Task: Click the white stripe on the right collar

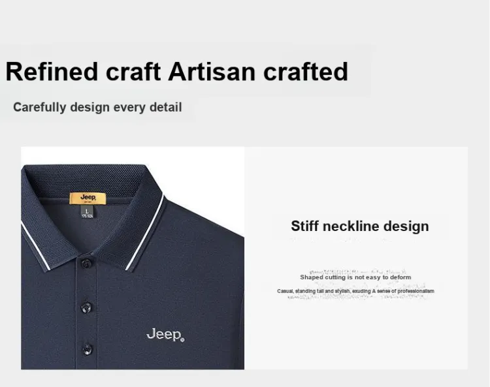Action: tap(144, 233)
